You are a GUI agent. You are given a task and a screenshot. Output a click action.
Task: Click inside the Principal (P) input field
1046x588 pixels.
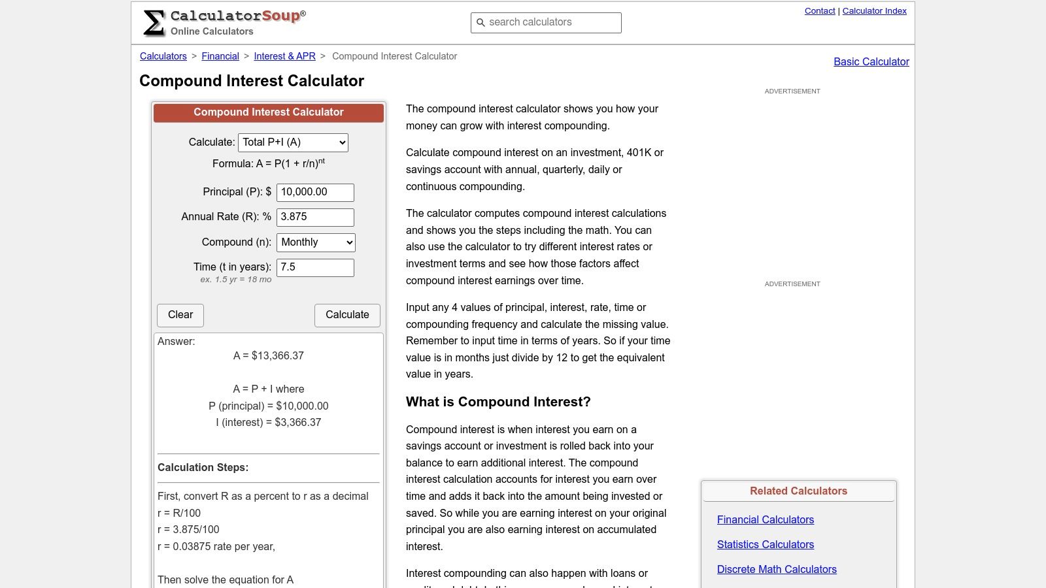pyautogui.click(x=315, y=192)
